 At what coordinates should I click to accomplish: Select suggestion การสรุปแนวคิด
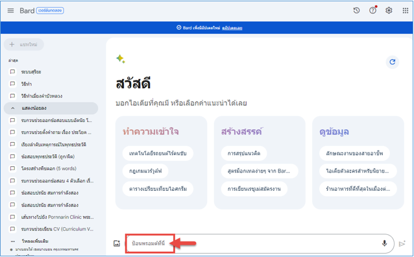(244, 153)
